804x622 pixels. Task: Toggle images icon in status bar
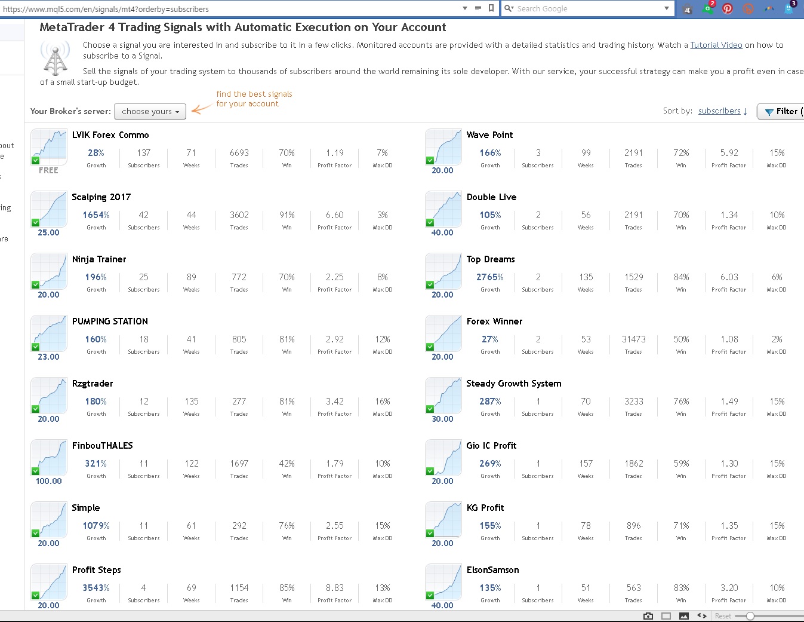684,616
